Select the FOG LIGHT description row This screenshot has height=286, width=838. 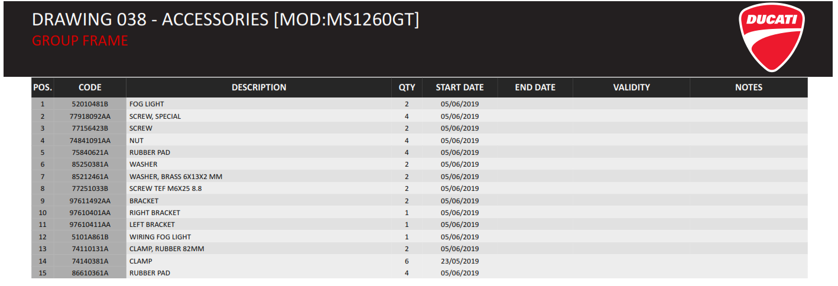click(x=147, y=104)
